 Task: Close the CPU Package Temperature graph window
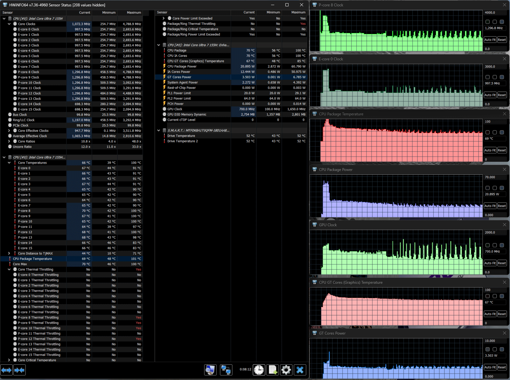[504, 114]
